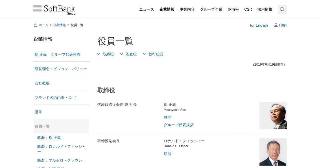This screenshot has height=168, width=320.
Task: Switch to the English version link
Action: tap(259, 25)
